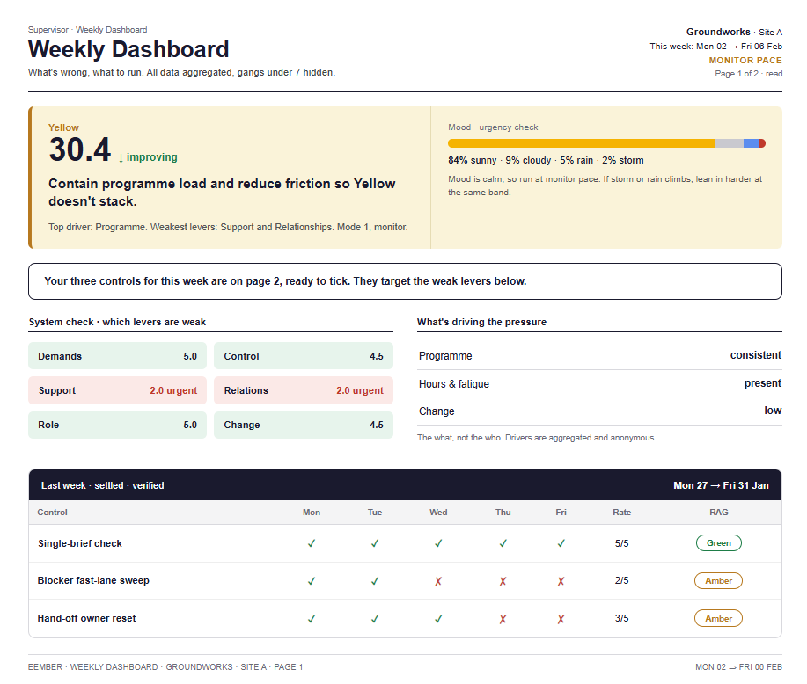The image size is (807, 684).
Task: Click the Amber badge for Blocker fast-lane sweep
Action: point(718,580)
